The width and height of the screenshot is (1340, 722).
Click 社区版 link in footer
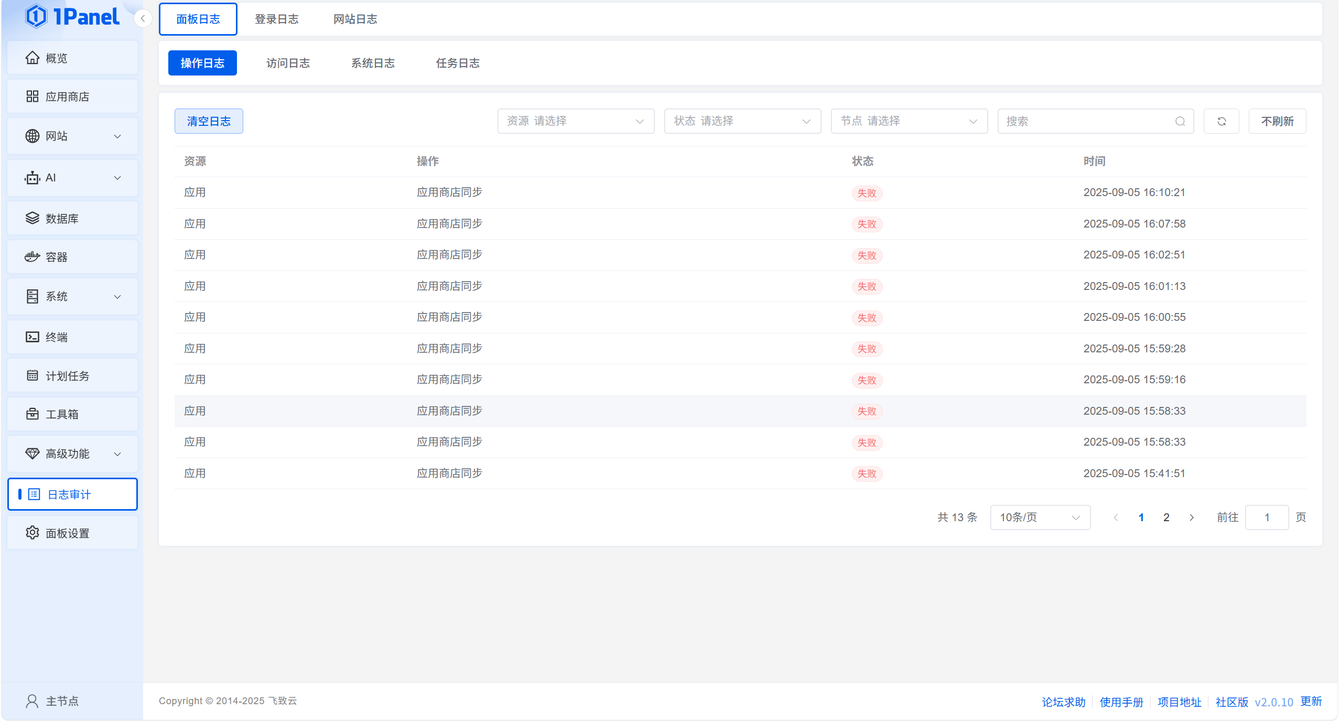pos(1232,702)
